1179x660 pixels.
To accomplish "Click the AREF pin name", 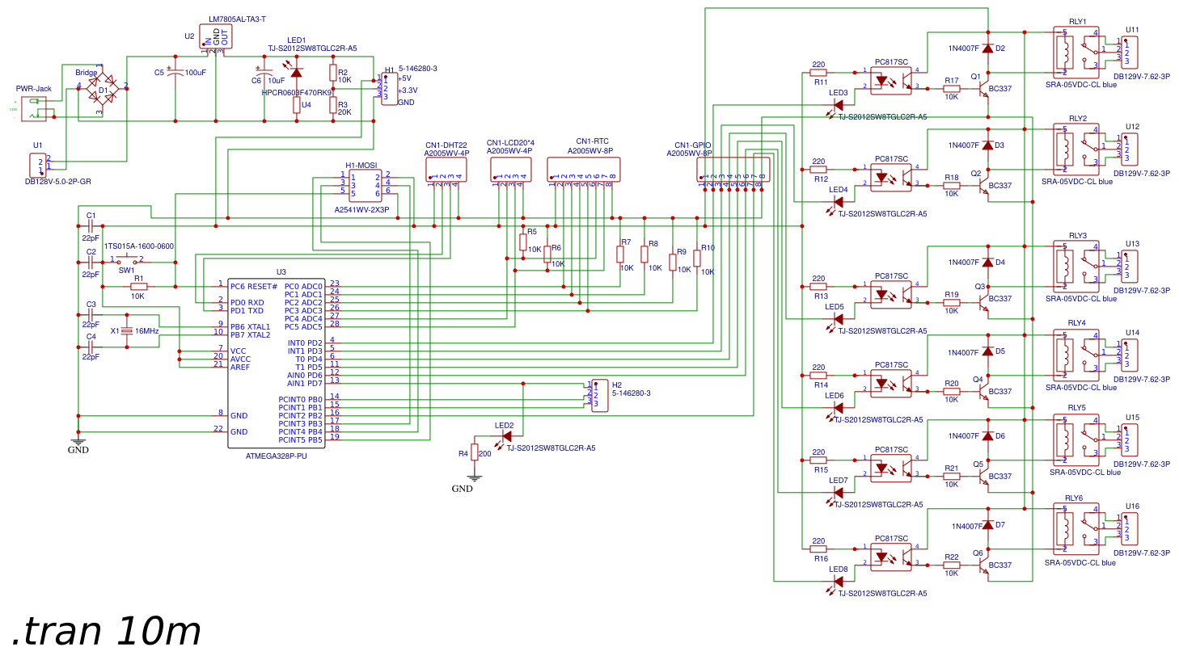I will pos(240,368).
